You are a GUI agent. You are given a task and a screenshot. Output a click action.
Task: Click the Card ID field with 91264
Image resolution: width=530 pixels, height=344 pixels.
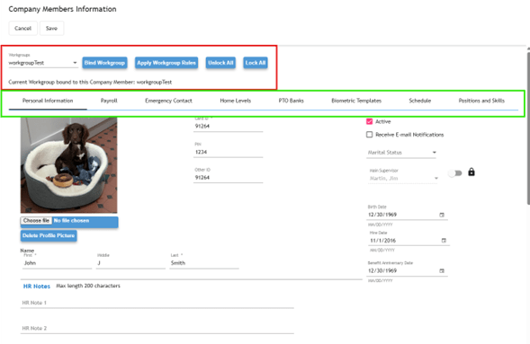229,126
